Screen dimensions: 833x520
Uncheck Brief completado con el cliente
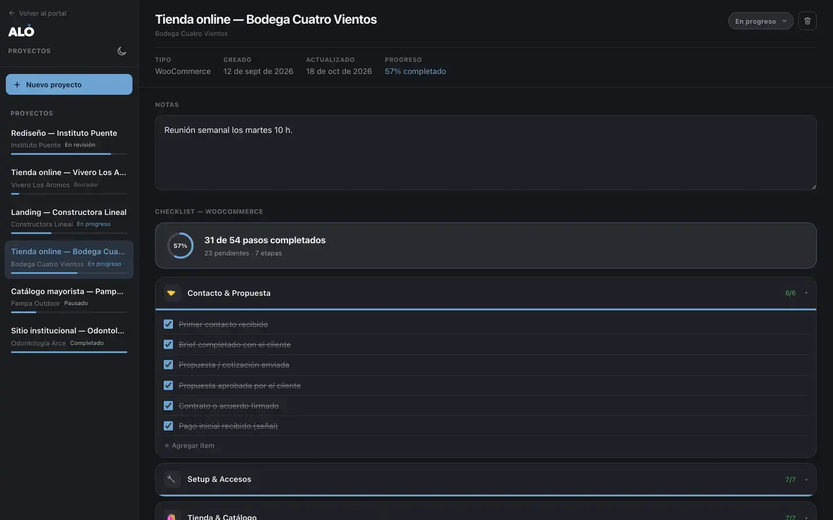point(168,344)
